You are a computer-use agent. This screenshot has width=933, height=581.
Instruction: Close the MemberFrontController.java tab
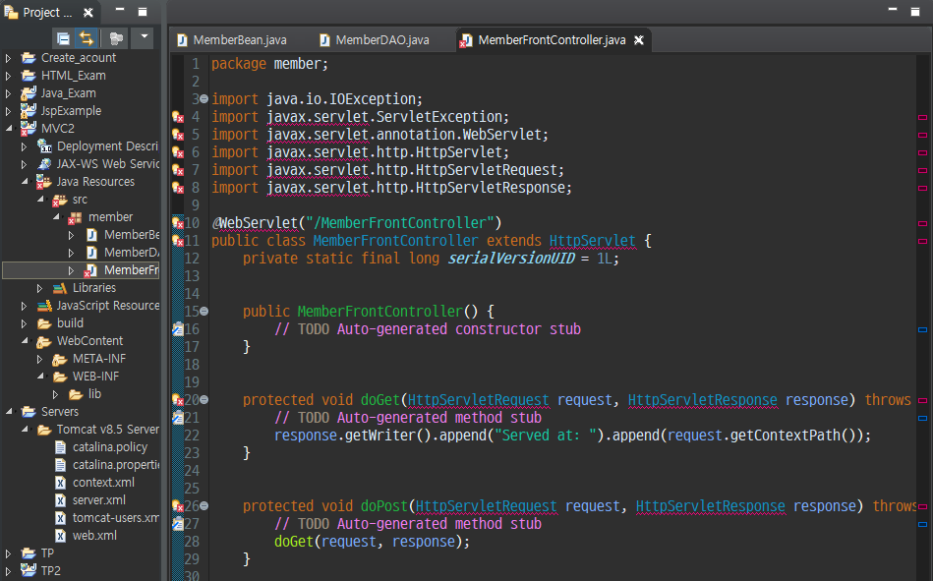pos(638,40)
